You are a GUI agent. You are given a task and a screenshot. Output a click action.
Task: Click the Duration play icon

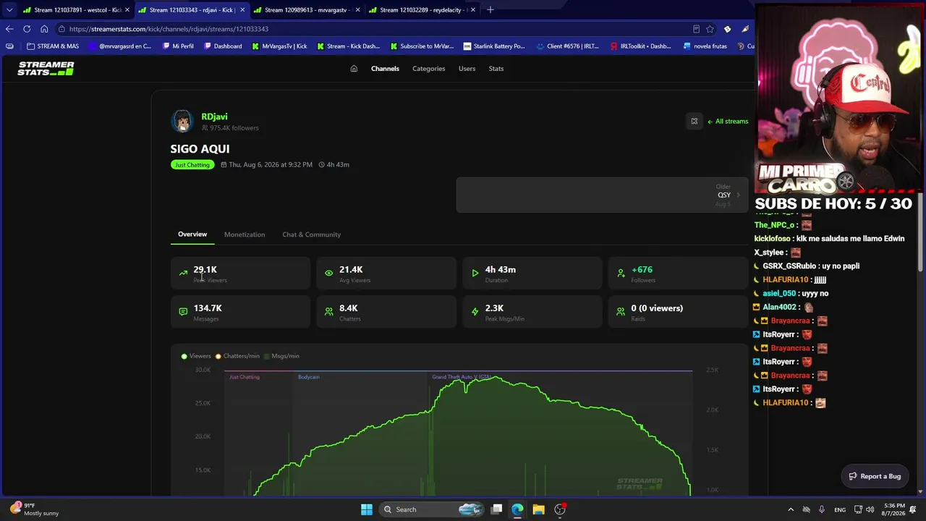click(475, 274)
